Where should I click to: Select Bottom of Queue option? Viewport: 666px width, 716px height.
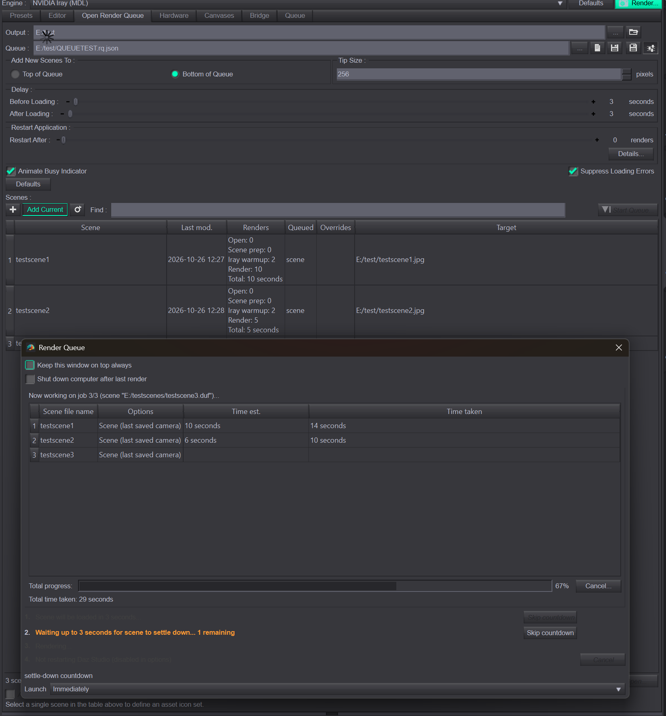[x=175, y=74]
